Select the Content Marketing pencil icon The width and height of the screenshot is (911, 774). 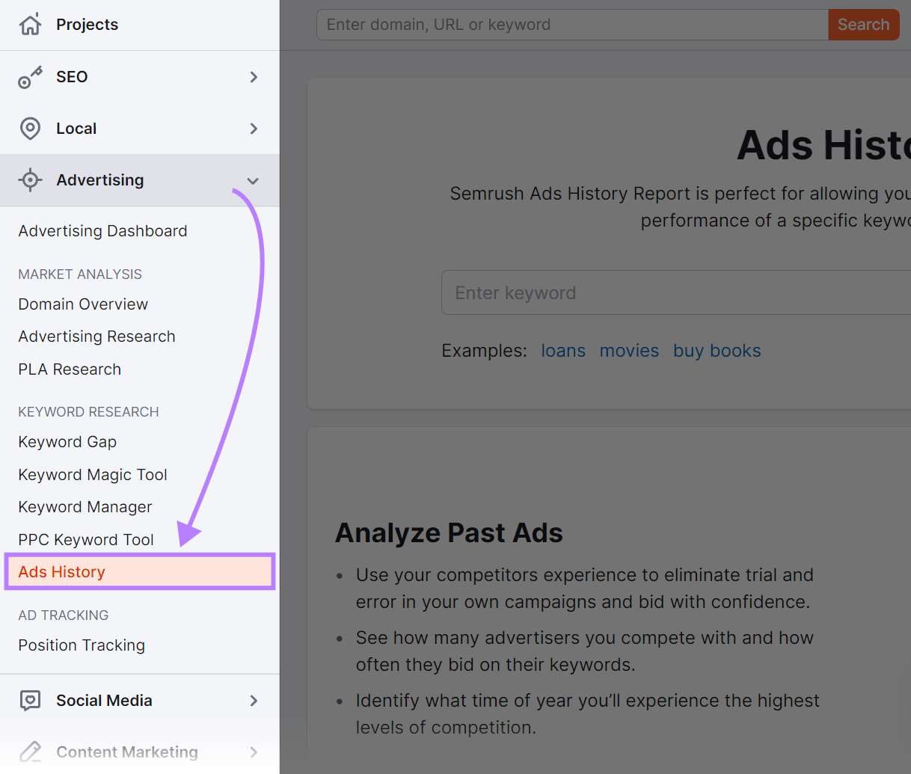(30, 752)
